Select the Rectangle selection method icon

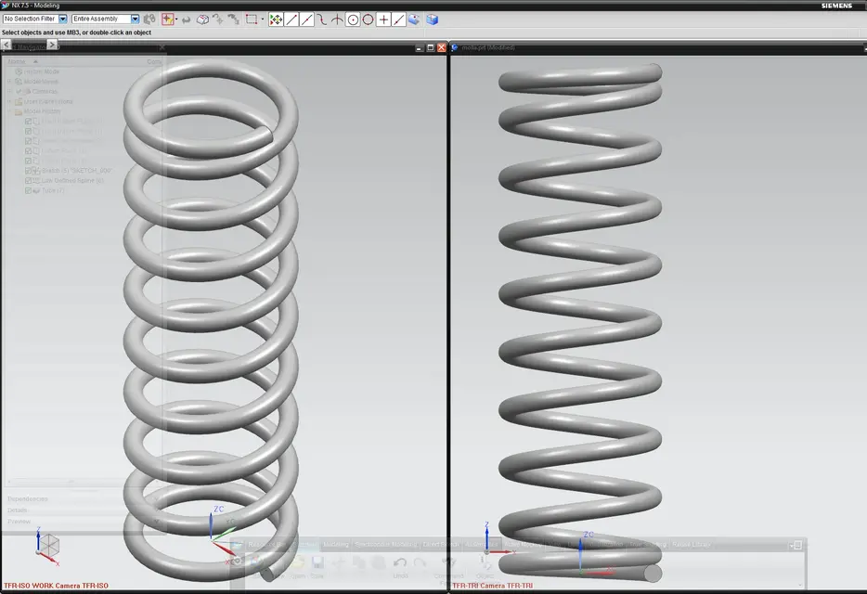coord(252,19)
